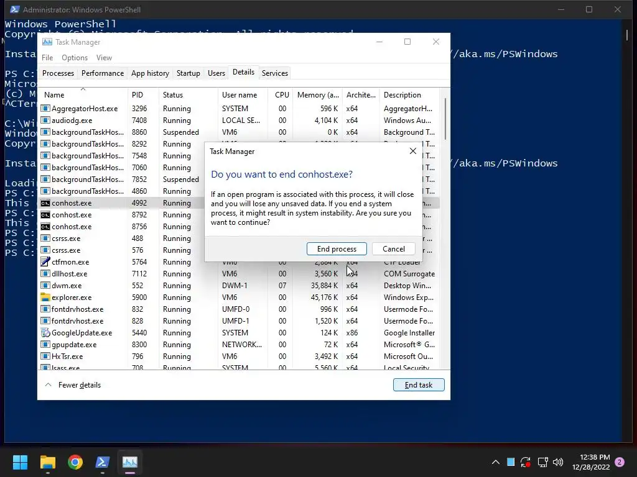Sort by the Description column header
The height and width of the screenshot is (477, 637).
coord(409,95)
